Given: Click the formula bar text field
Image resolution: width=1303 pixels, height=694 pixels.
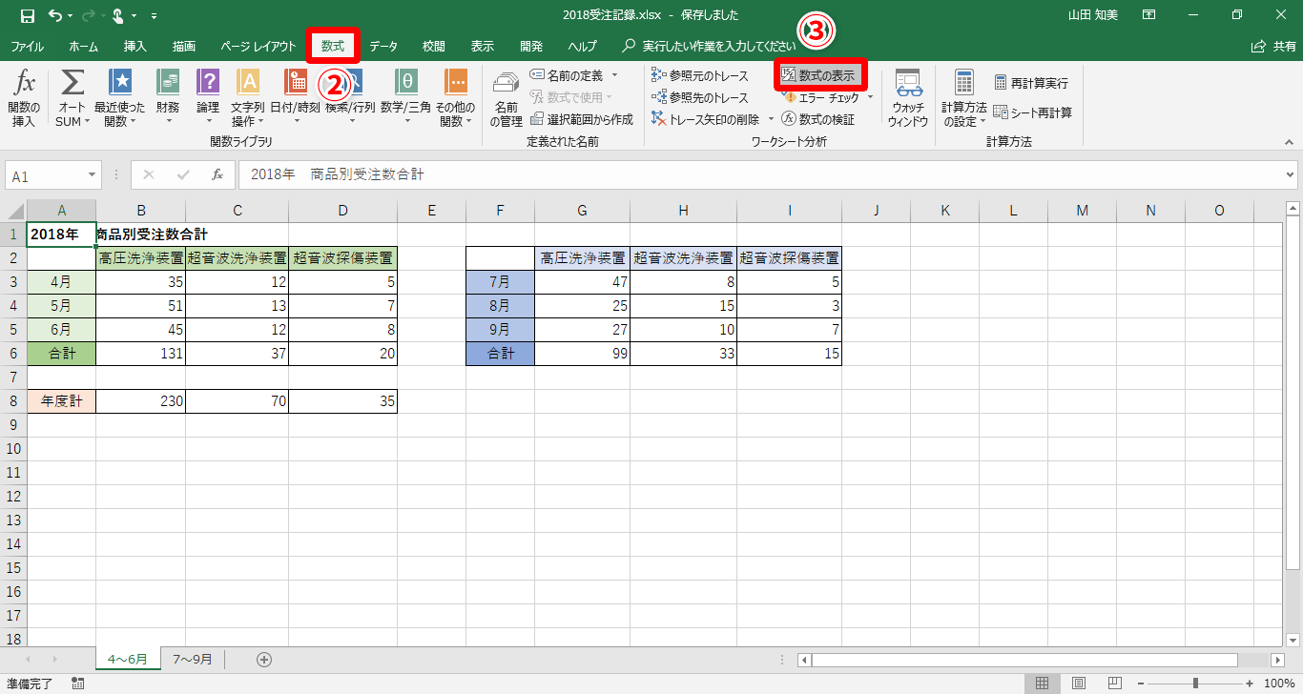Looking at the screenshot, I should point(759,175).
